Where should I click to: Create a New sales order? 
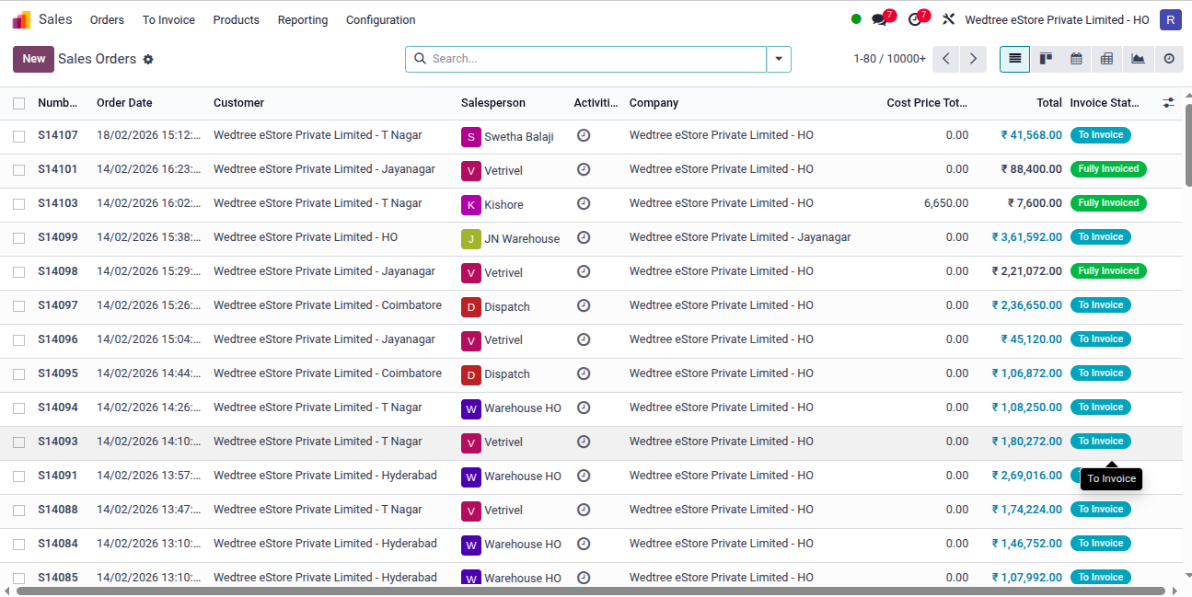pyautogui.click(x=33, y=59)
